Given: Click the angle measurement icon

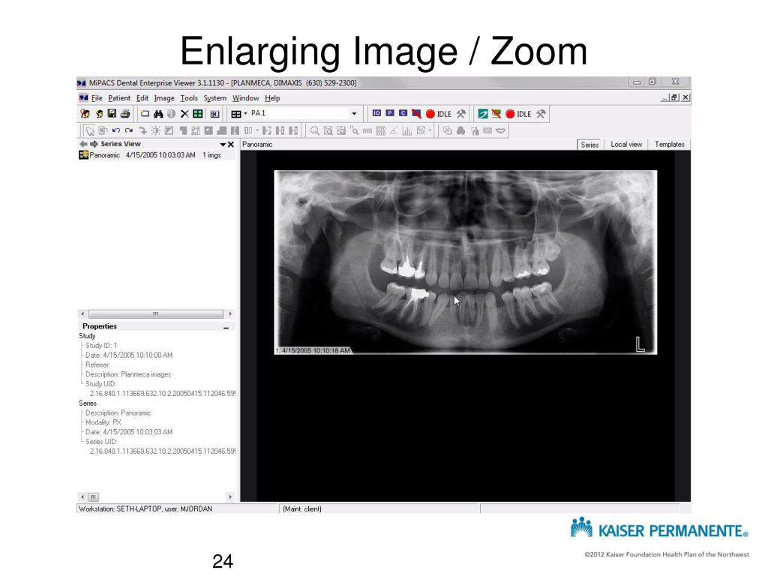Looking at the screenshot, I should coord(394,130).
